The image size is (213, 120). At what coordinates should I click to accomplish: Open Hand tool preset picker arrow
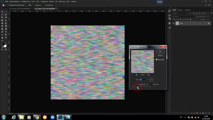coord(6,5)
